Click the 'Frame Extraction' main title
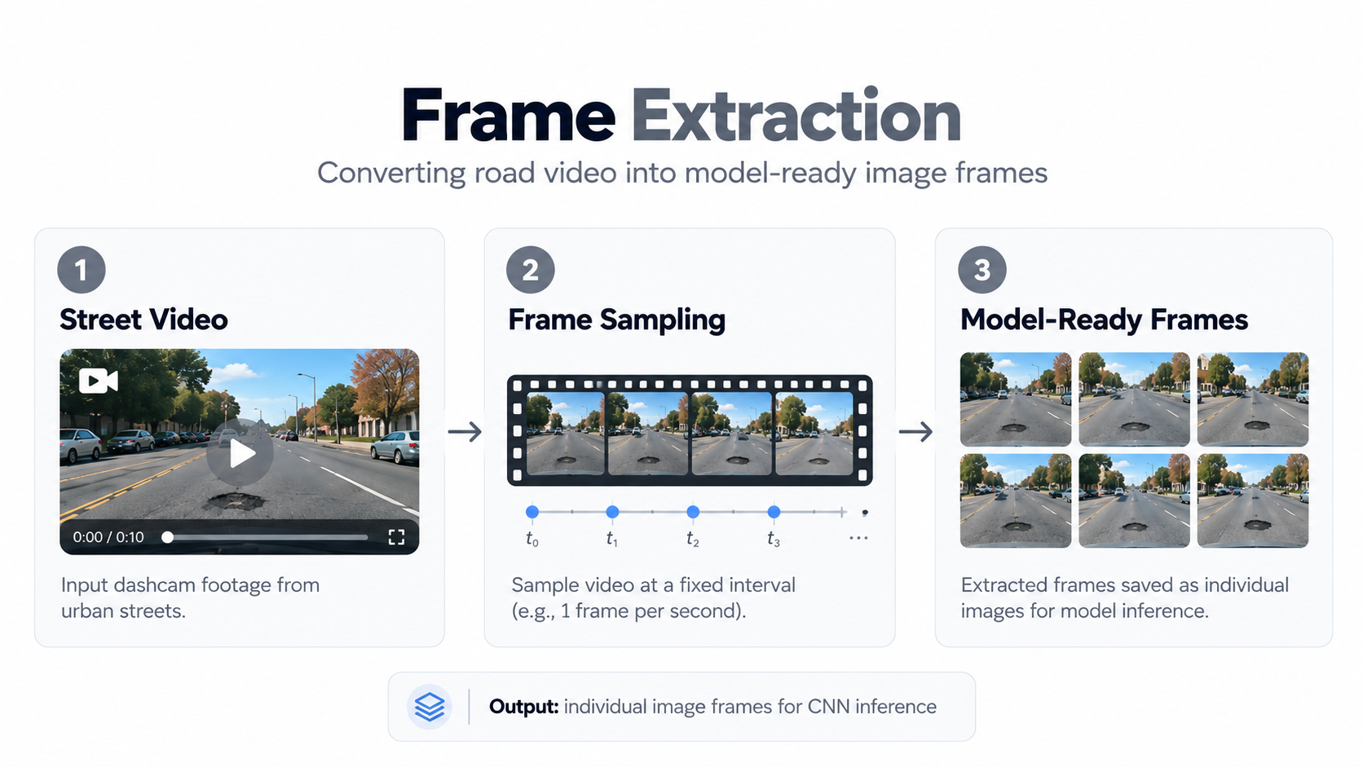Image resolution: width=1363 pixels, height=767 pixels. 681,116
